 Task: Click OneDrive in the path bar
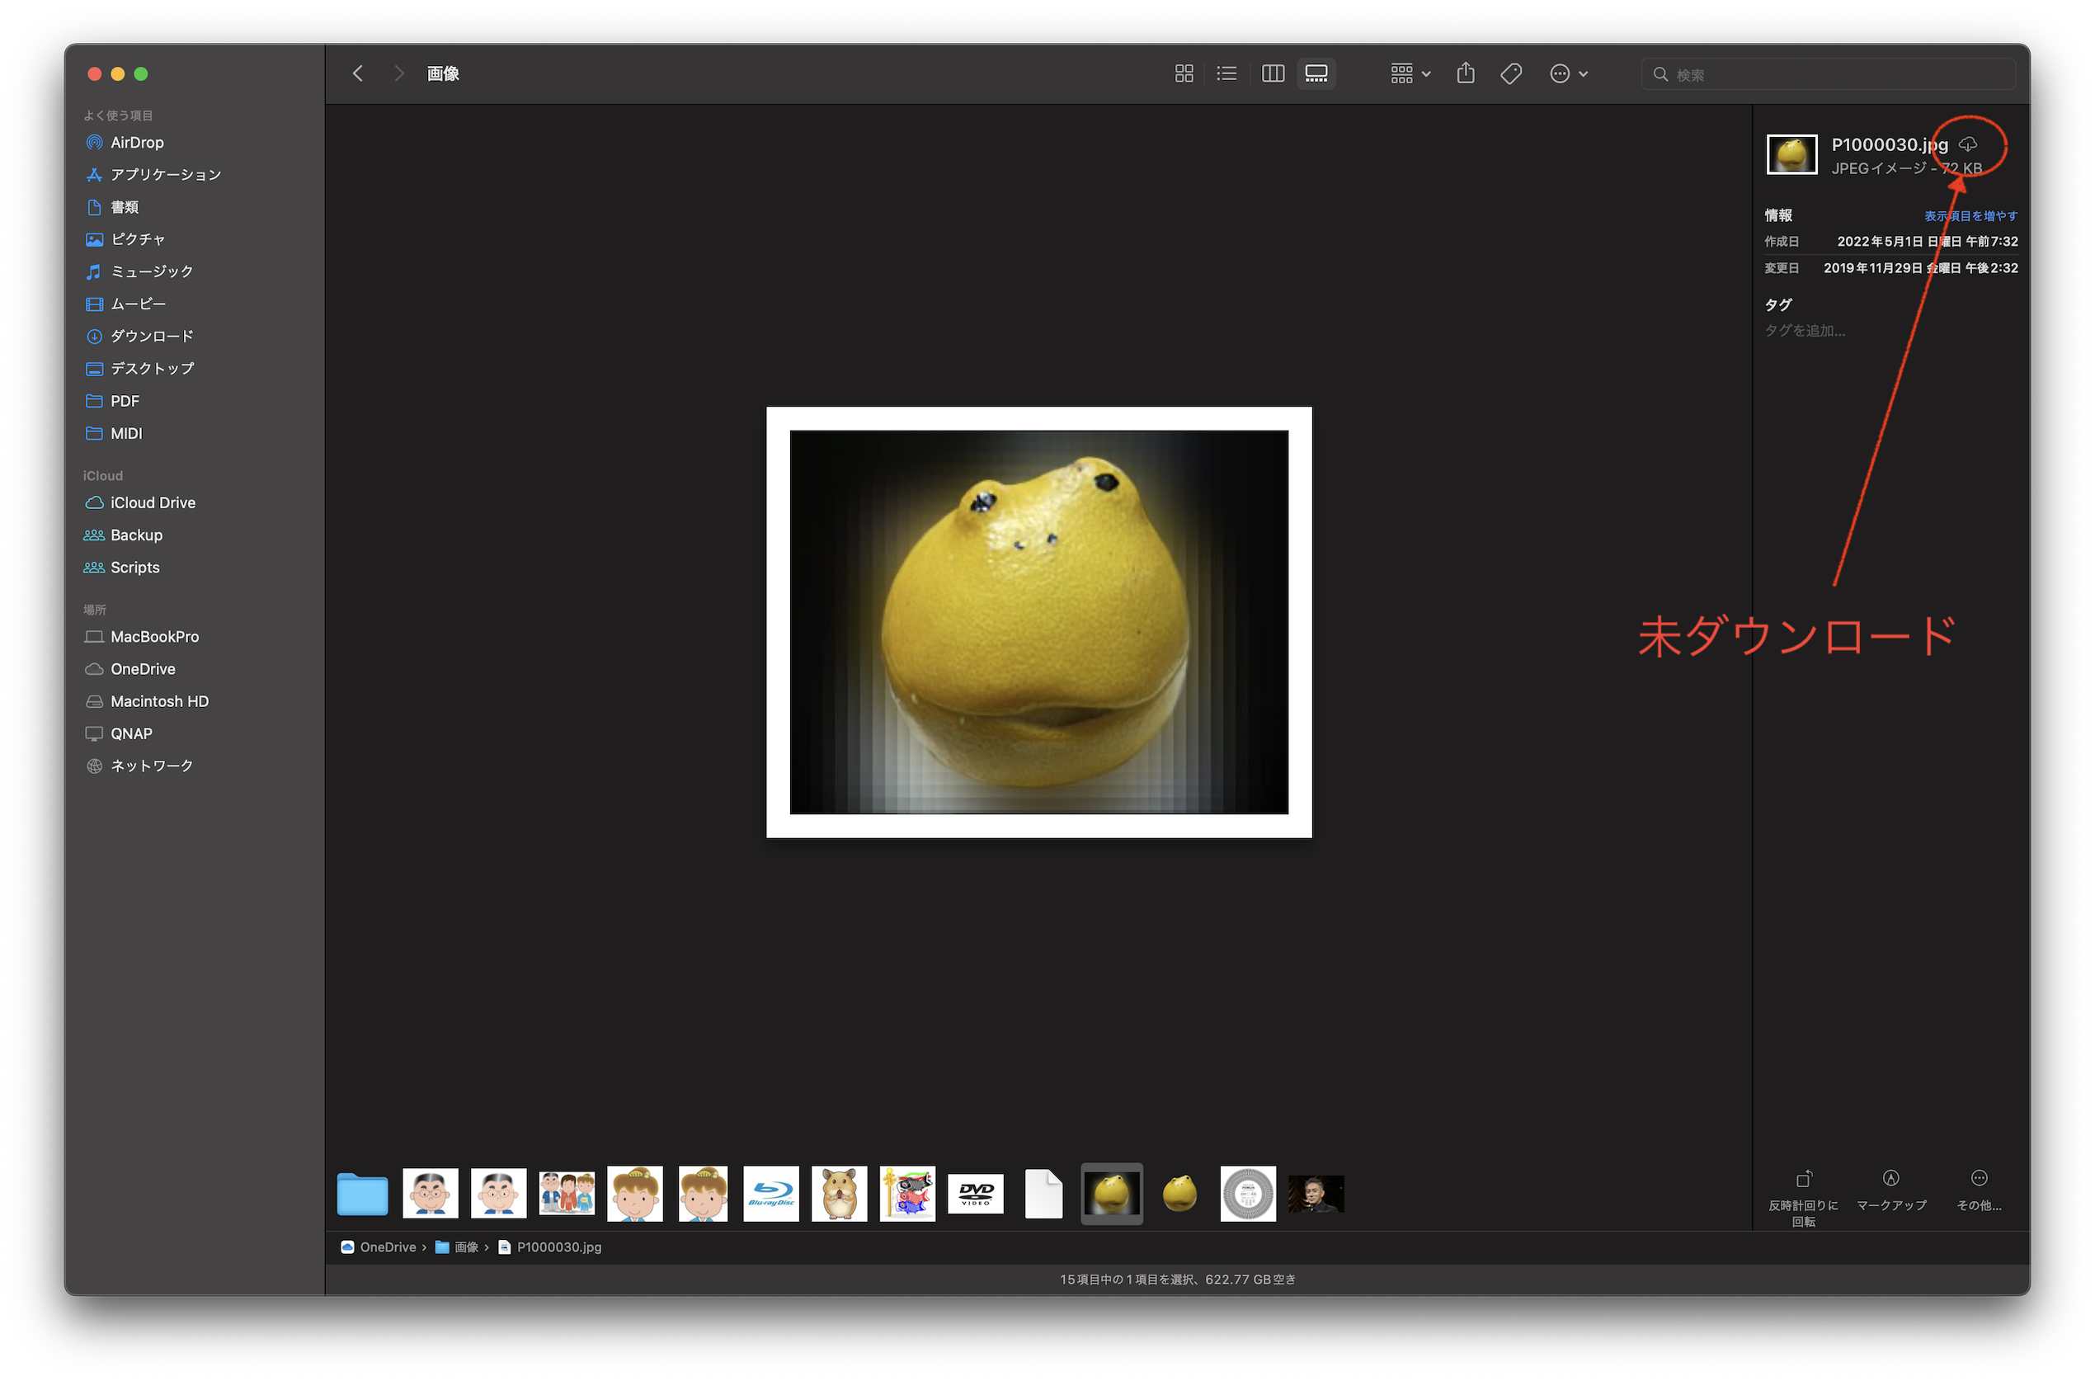point(387,1247)
